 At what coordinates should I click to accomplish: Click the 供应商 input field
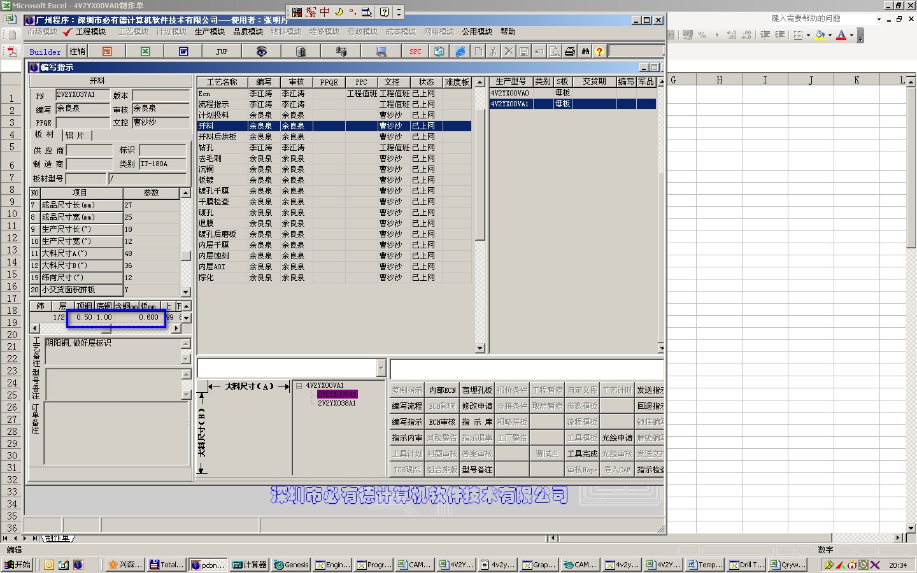89,150
